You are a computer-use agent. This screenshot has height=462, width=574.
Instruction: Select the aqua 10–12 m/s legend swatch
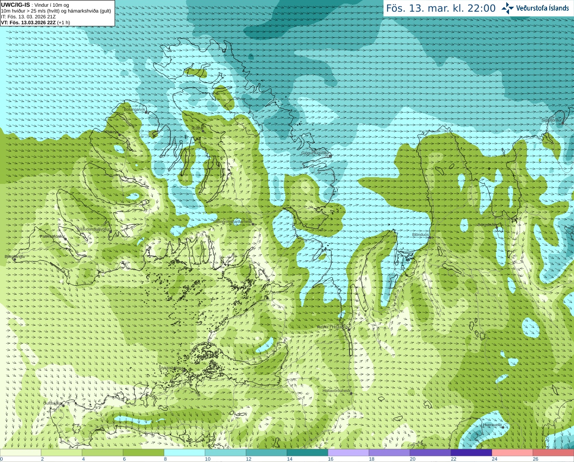226,453
